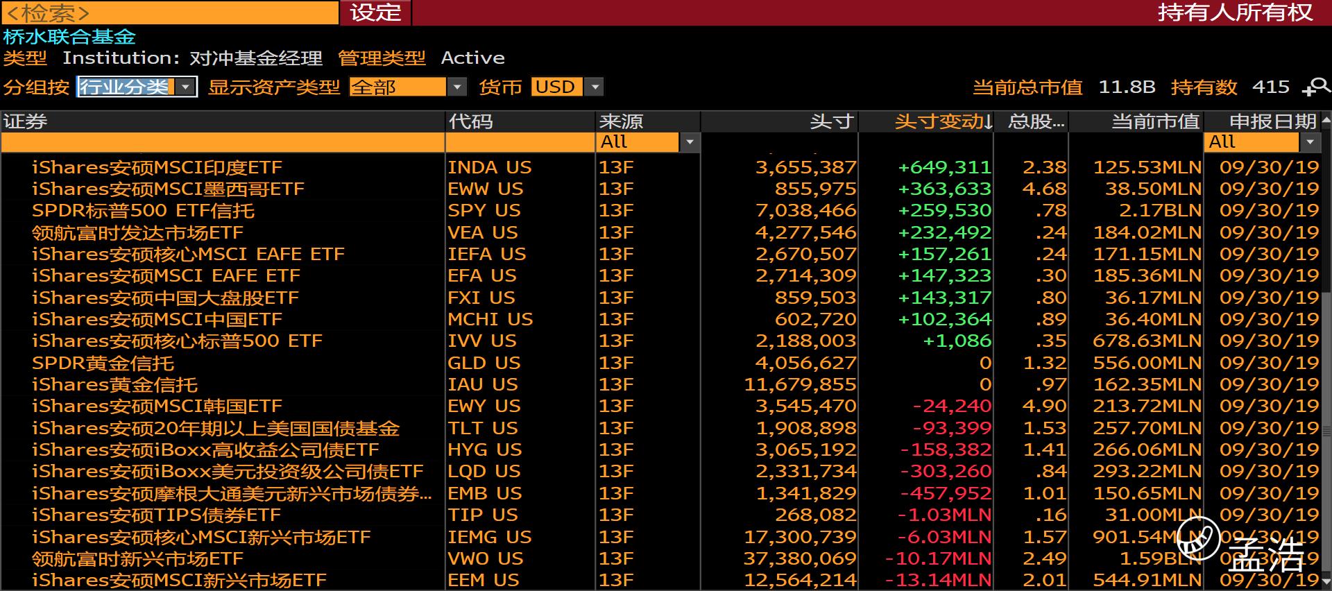Screen dimensions: 1332x591
Task: Click position change value +649,311
Action: click(944, 167)
